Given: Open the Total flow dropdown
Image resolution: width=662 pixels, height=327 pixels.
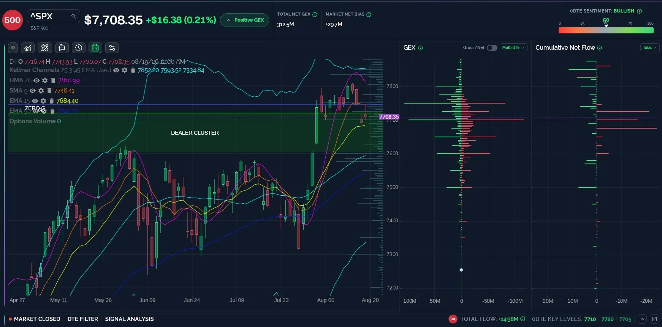Looking at the screenshot, I should tap(649, 48).
